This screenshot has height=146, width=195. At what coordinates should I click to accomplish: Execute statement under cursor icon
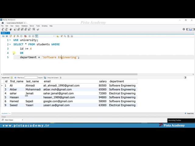14,36
